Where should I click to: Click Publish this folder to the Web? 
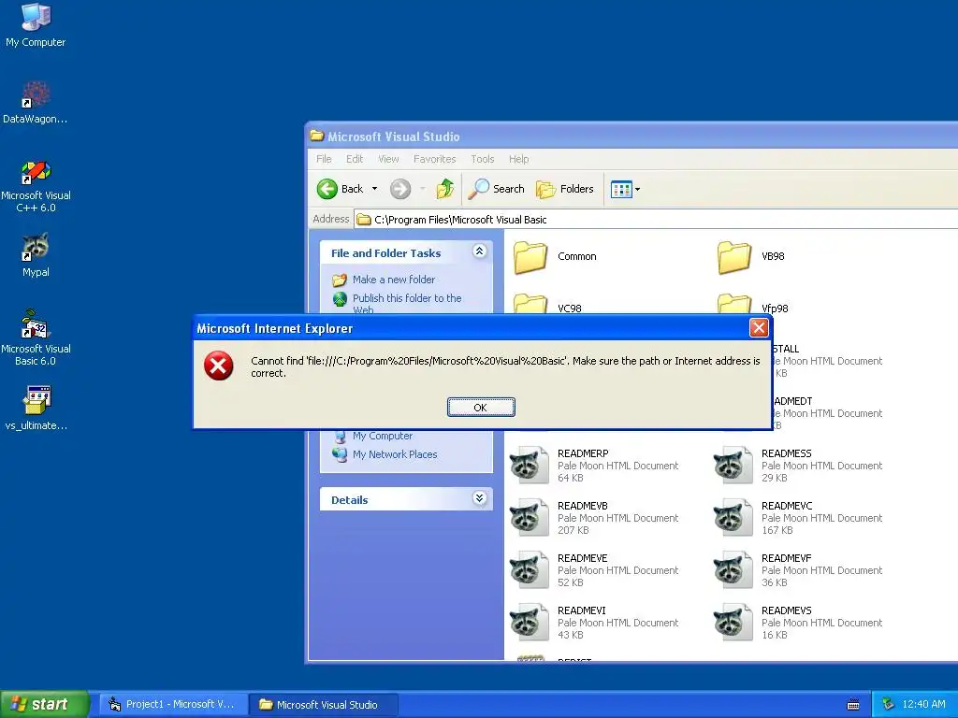[x=407, y=304]
